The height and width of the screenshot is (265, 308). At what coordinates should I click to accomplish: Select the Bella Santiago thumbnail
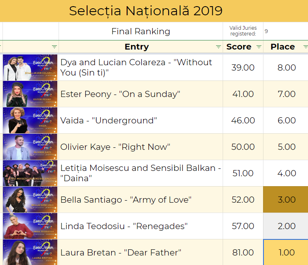30,199
